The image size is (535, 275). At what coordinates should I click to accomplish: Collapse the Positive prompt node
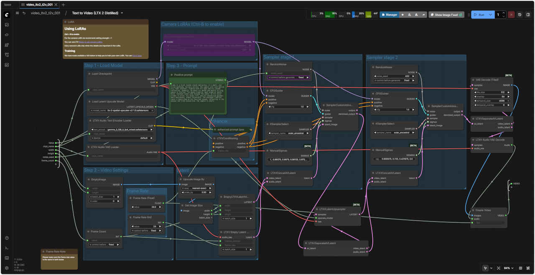171,75
